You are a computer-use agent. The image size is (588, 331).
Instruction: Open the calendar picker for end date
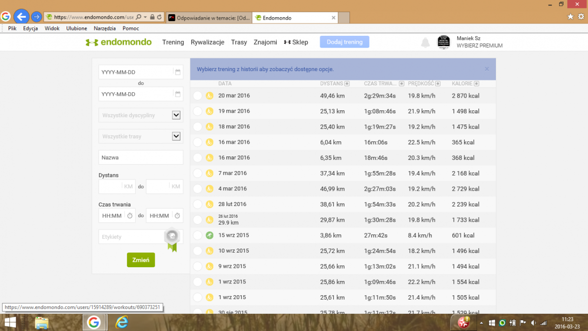pyautogui.click(x=177, y=94)
